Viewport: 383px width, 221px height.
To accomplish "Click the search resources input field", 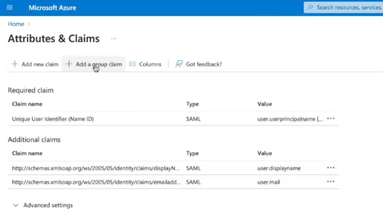I will (348, 7).
